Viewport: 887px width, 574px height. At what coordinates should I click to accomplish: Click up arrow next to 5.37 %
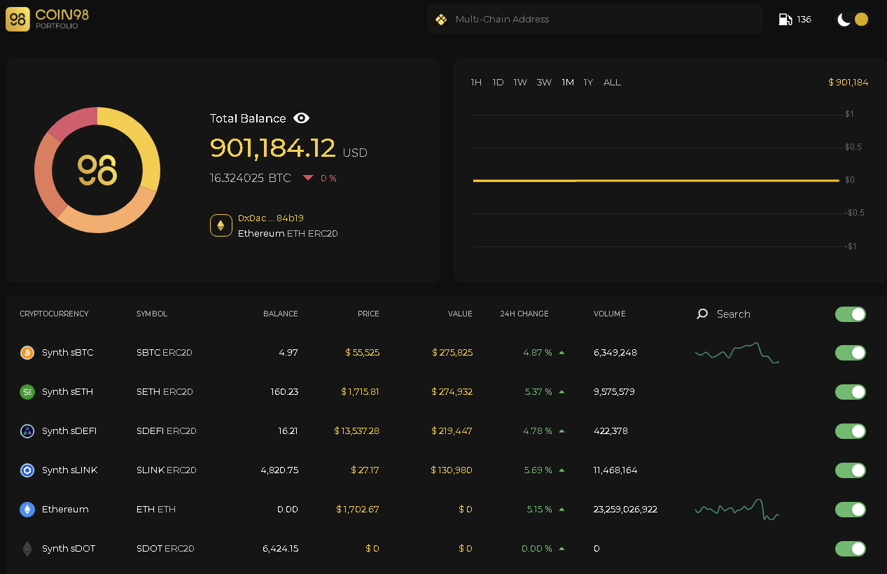tap(561, 392)
